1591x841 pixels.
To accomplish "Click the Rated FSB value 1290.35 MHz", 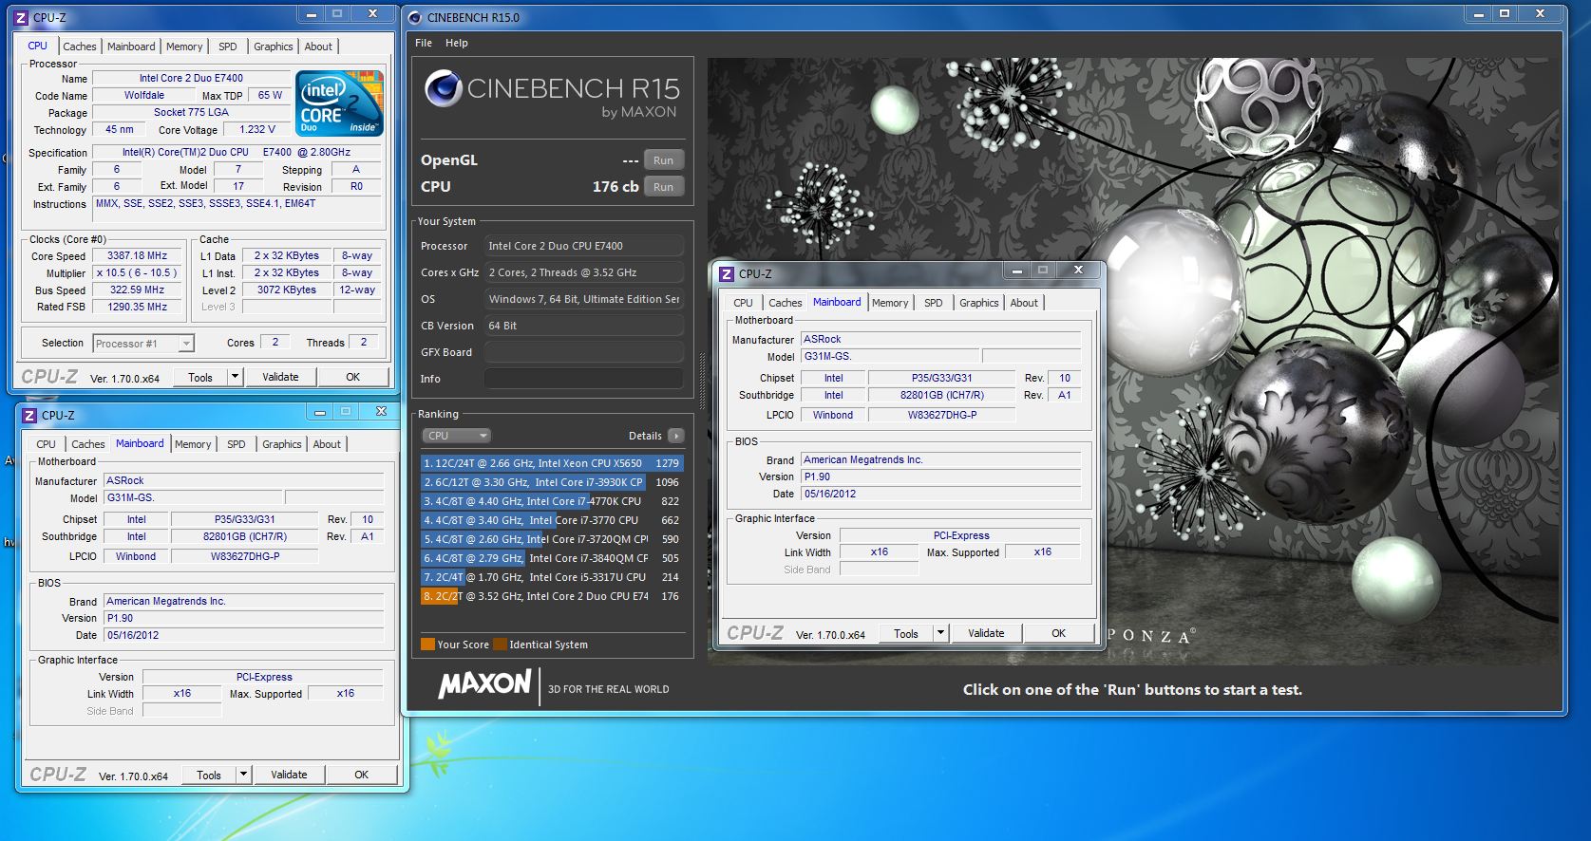I will tap(138, 307).
